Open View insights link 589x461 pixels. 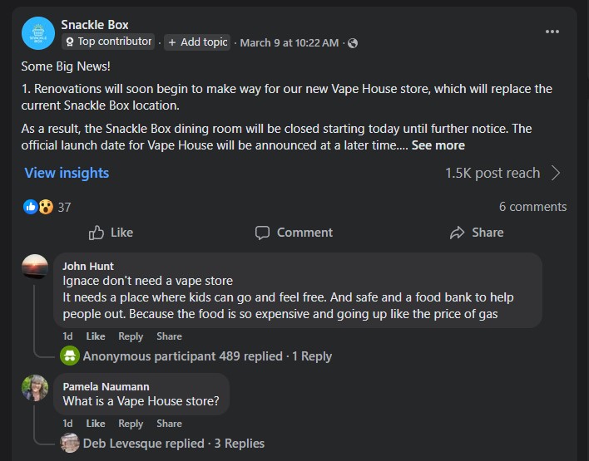[x=67, y=173]
